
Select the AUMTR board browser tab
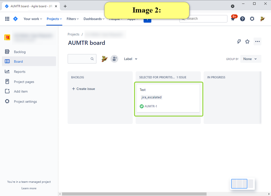pos(31,6)
